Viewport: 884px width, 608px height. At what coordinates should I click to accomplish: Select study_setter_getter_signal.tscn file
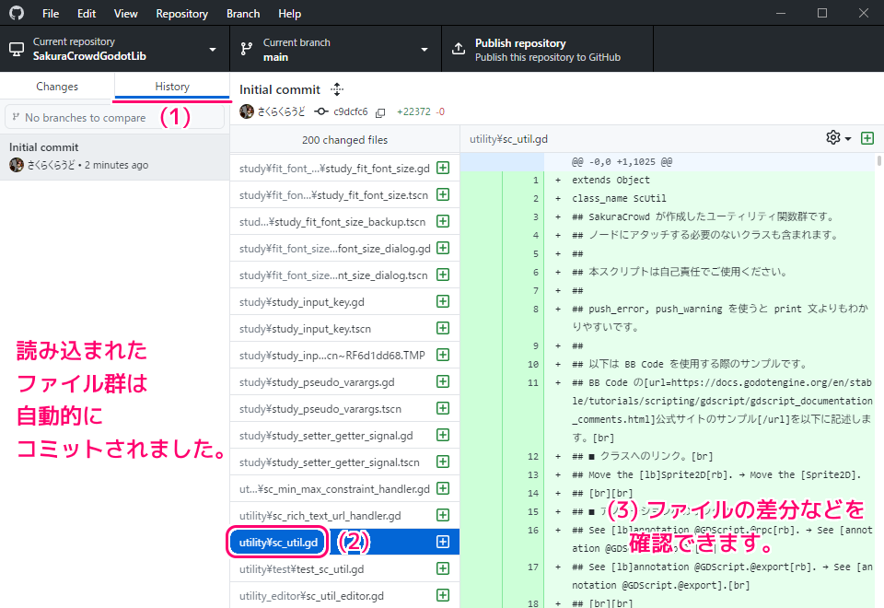(x=344, y=462)
